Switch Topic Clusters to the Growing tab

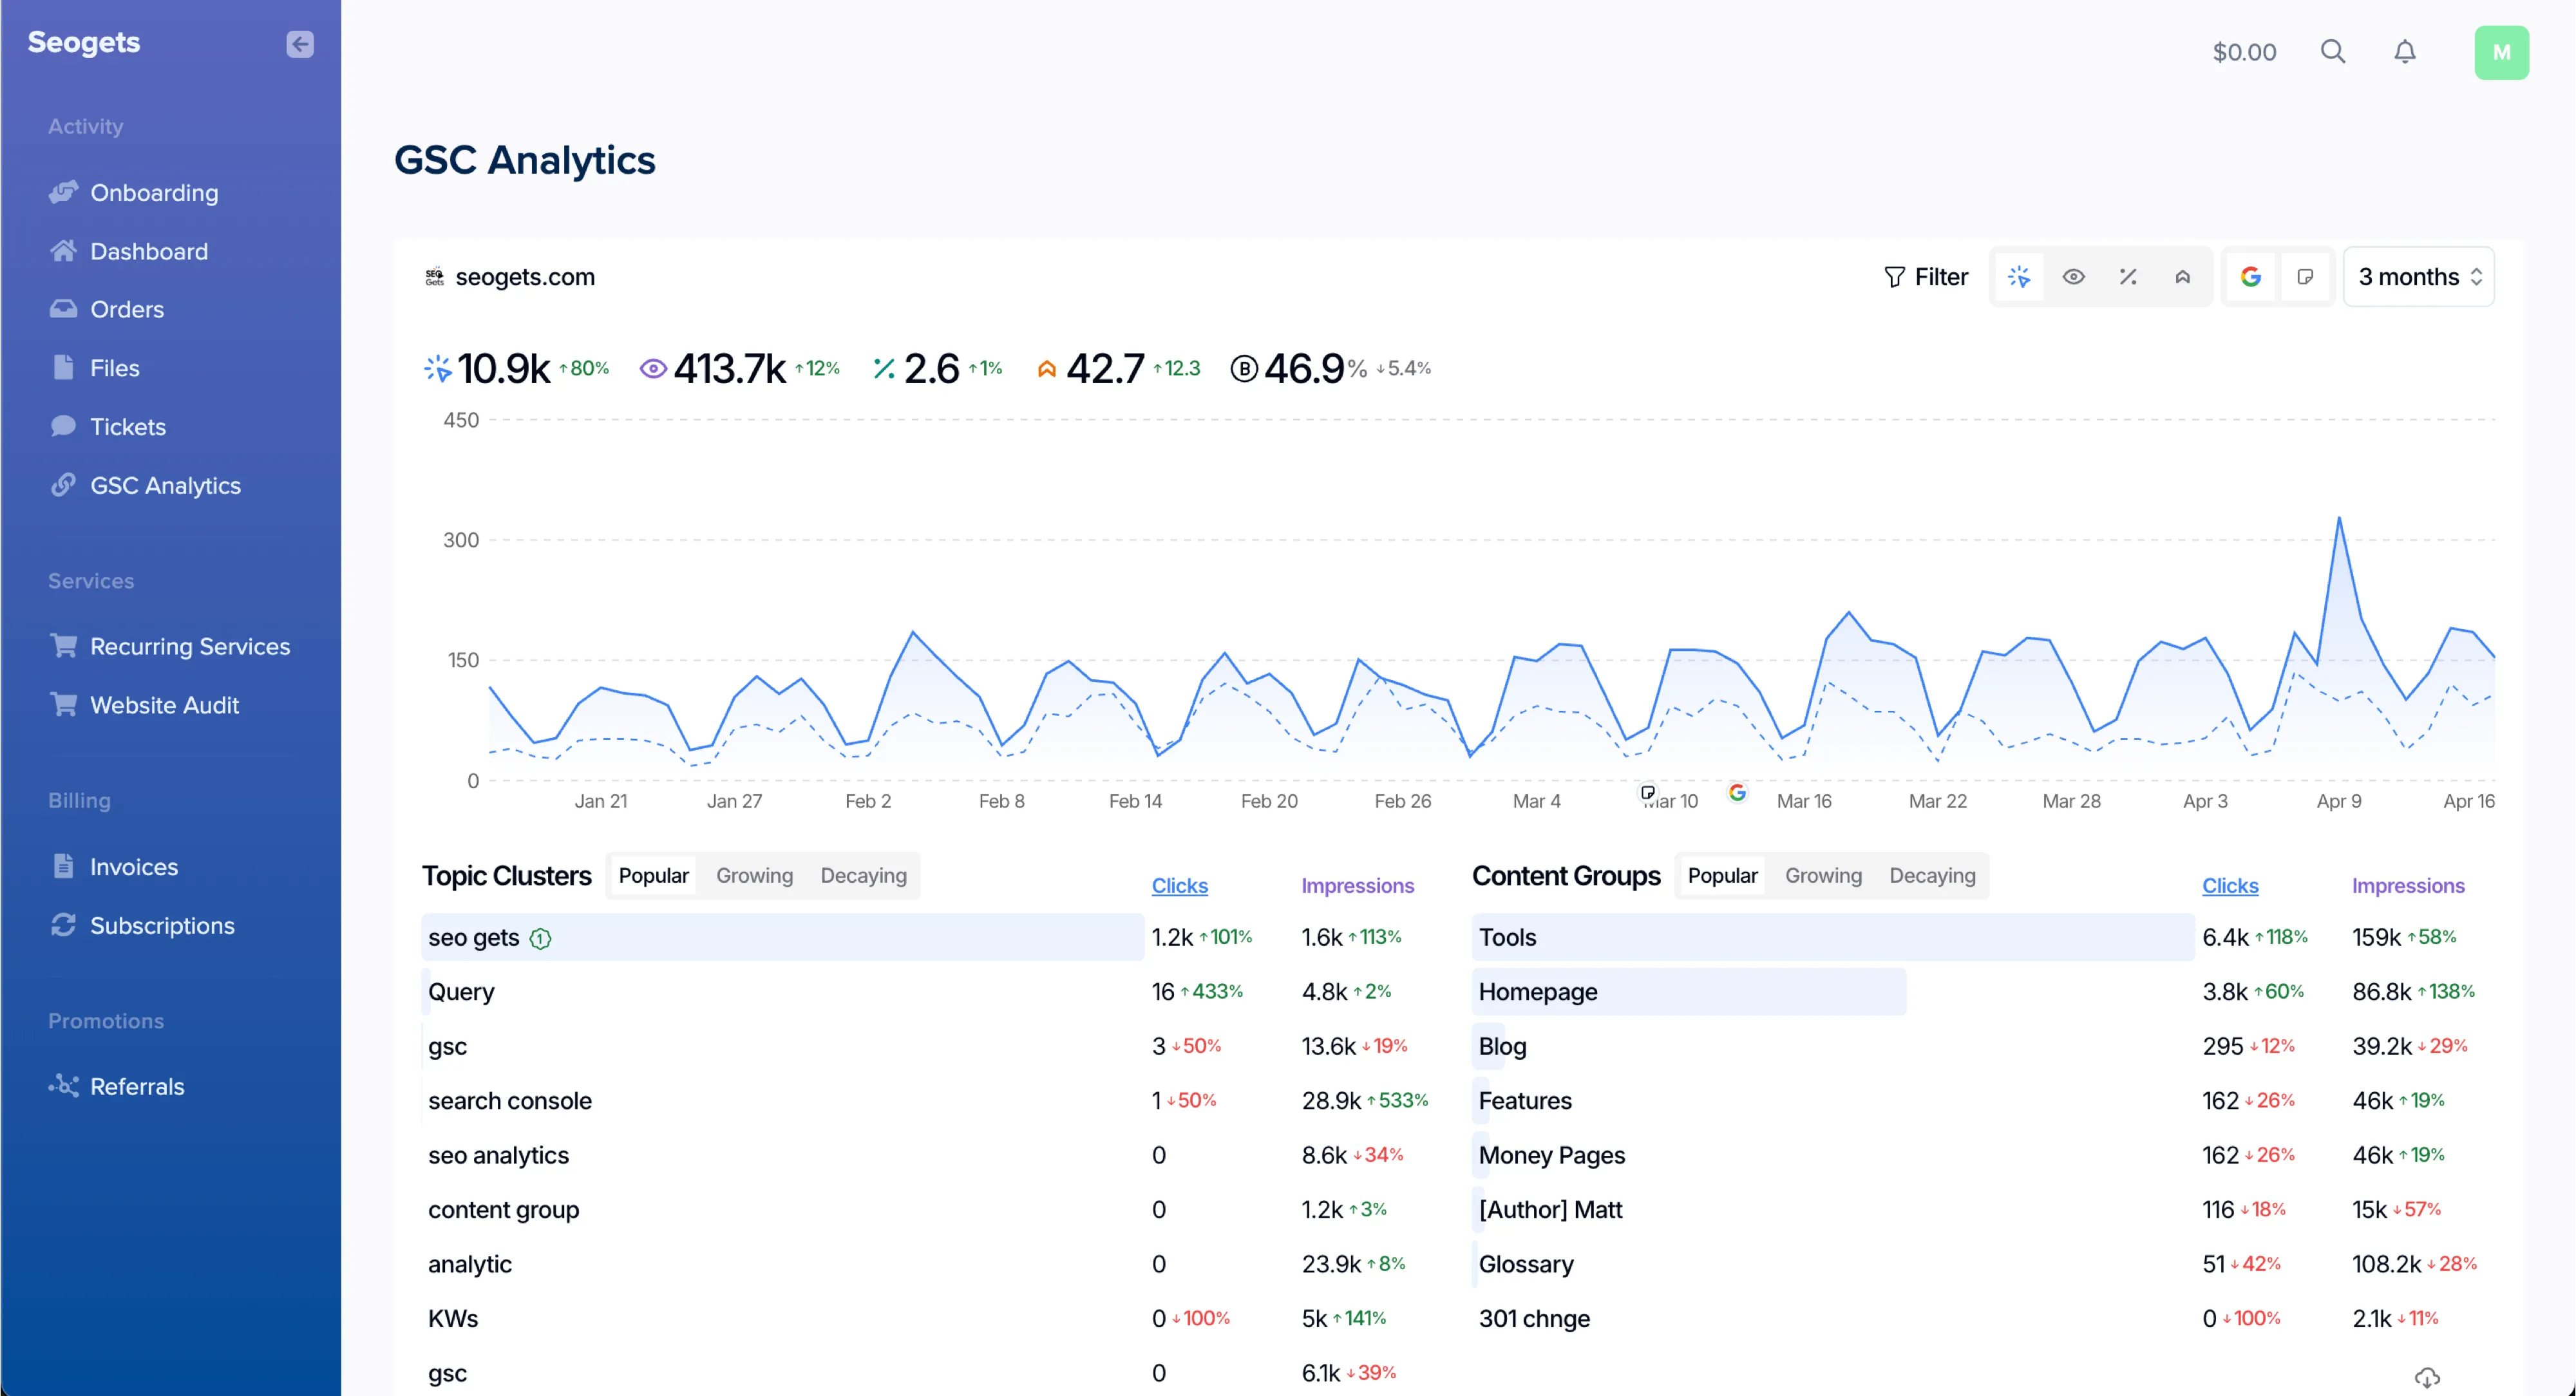tap(754, 876)
